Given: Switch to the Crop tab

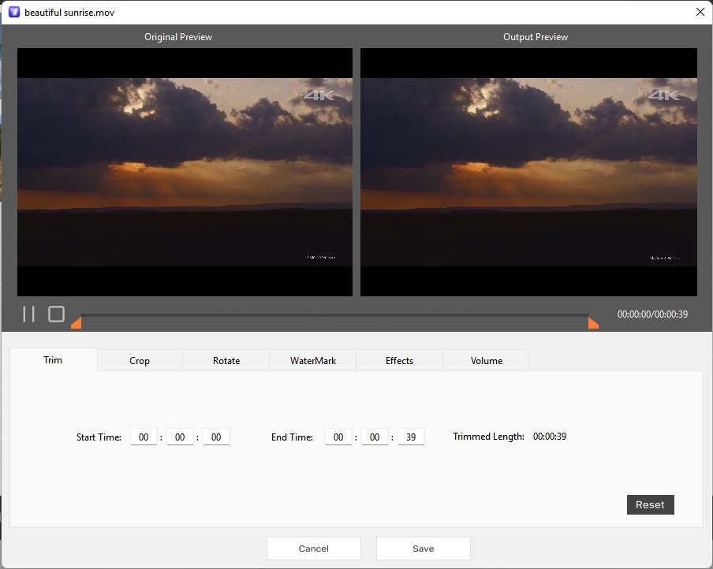Looking at the screenshot, I should click(x=139, y=360).
